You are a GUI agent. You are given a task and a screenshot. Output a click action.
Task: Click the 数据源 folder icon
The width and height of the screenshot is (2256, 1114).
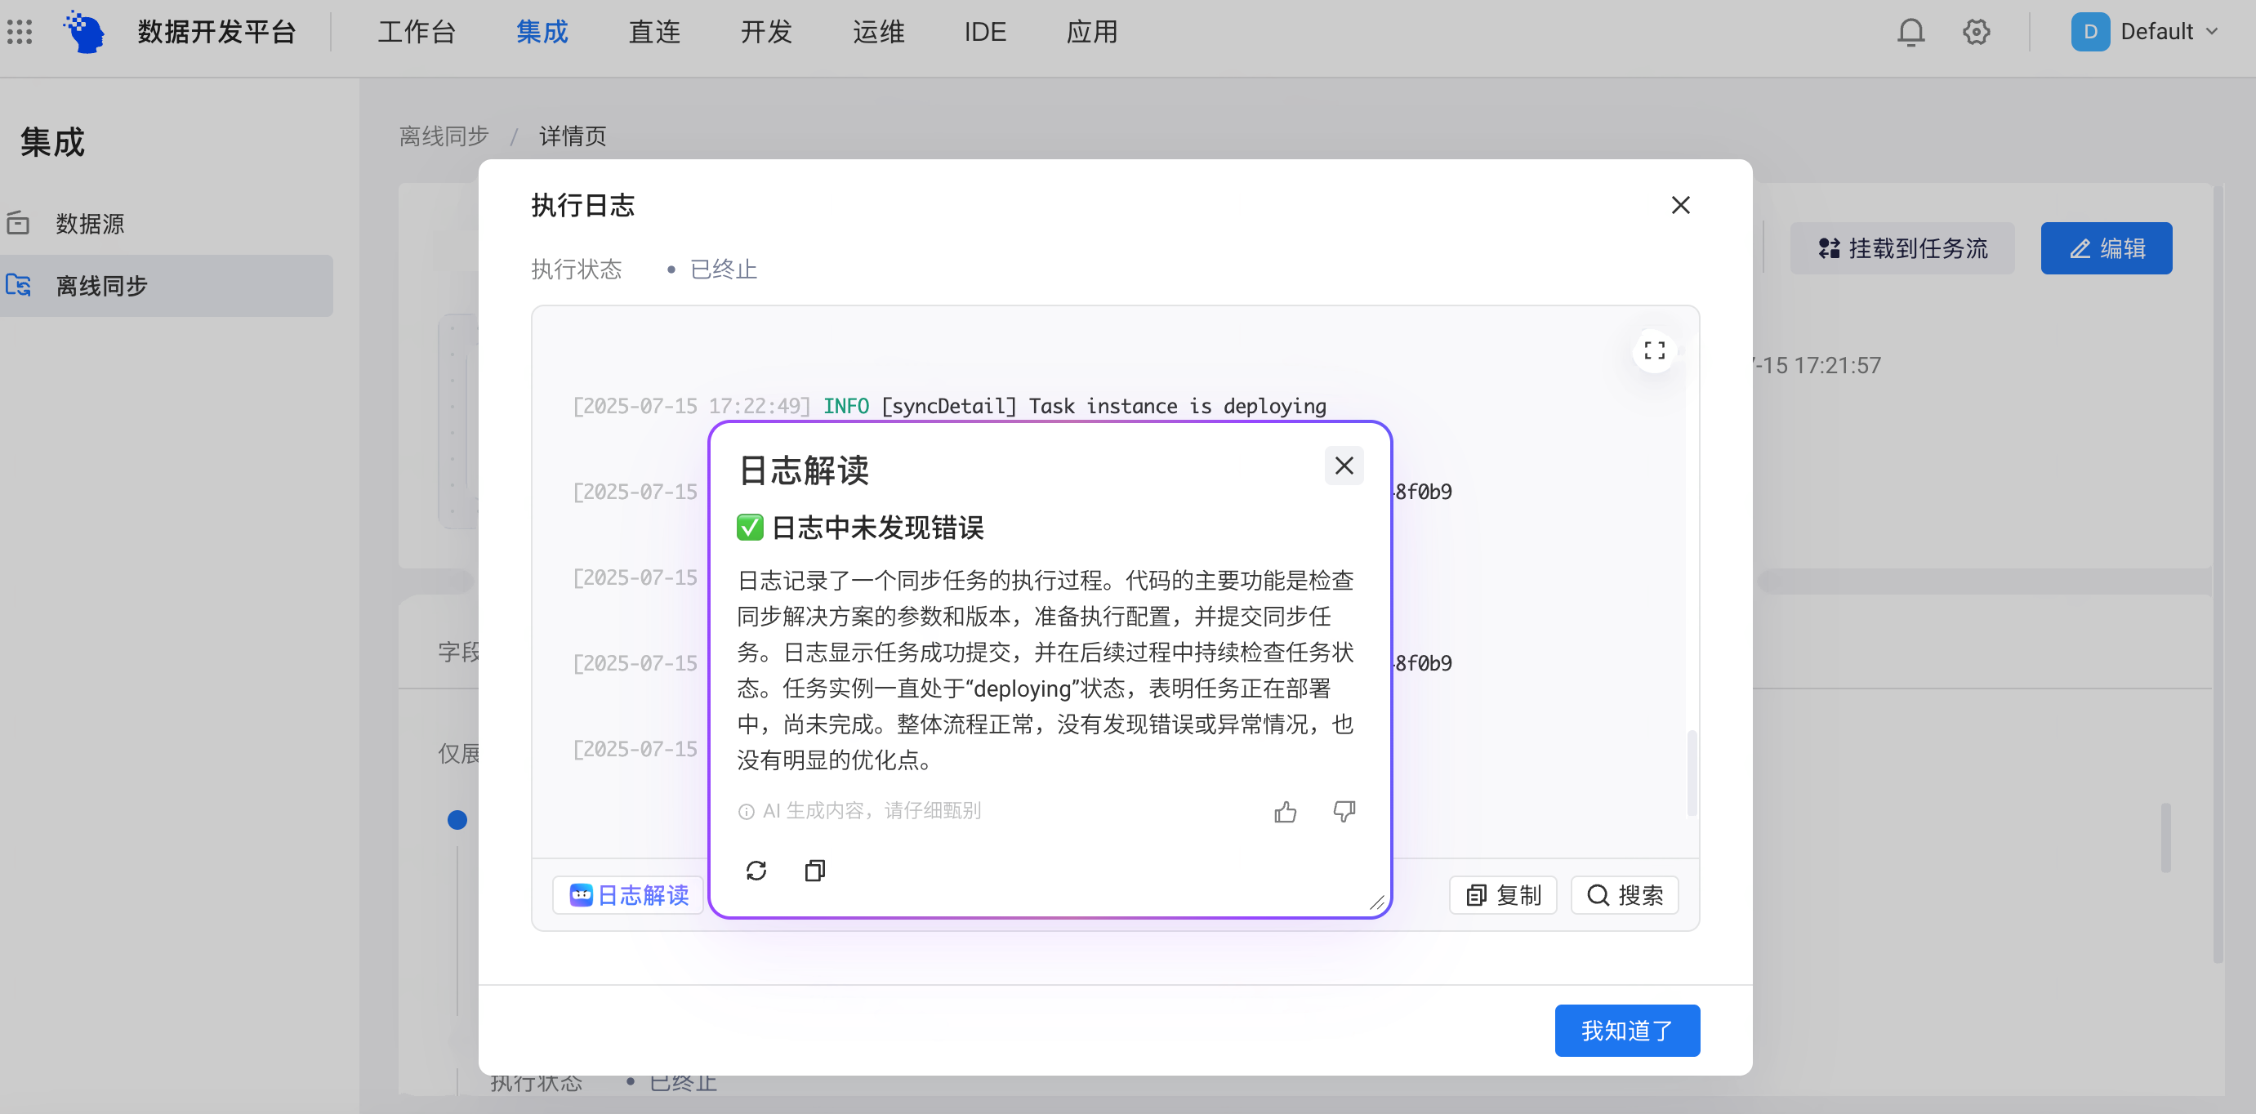coord(19,223)
